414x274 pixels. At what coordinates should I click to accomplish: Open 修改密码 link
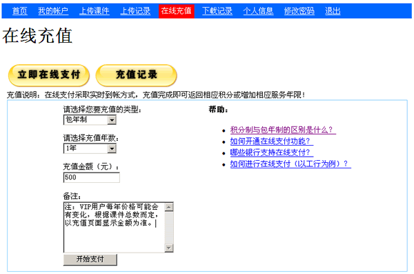tap(299, 11)
